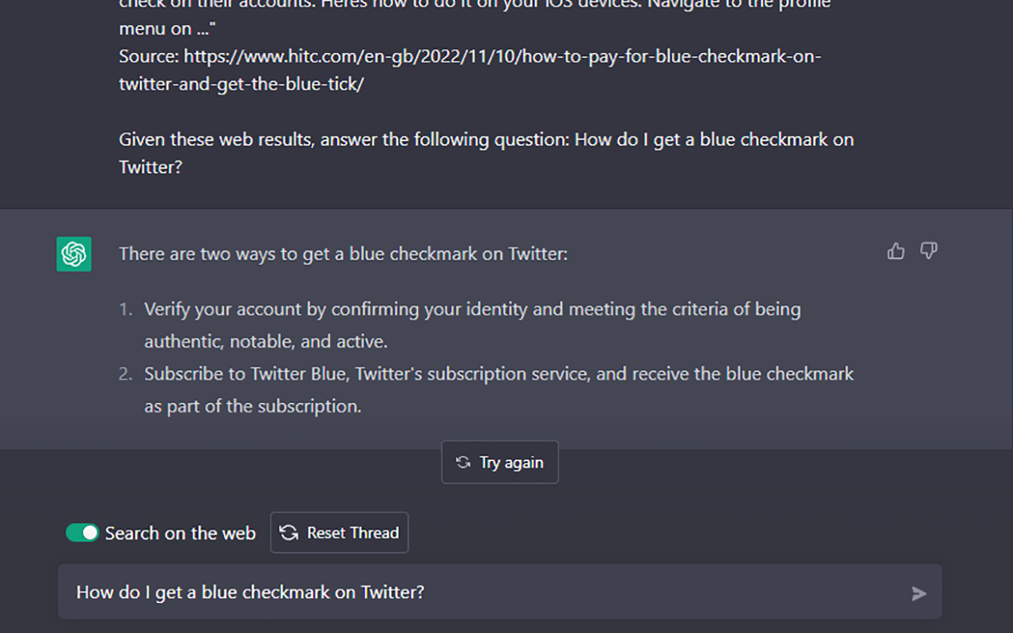Image resolution: width=1013 pixels, height=633 pixels.
Task: Click the 'as part of the subscription' line
Action: [252, 406]
